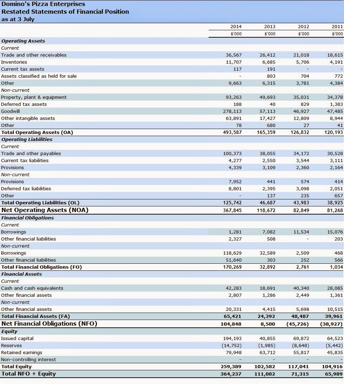This screenshot has width=344, height=384.
Task: Select 'Current tax liabilities' label
Action: [x=25, y=160]
